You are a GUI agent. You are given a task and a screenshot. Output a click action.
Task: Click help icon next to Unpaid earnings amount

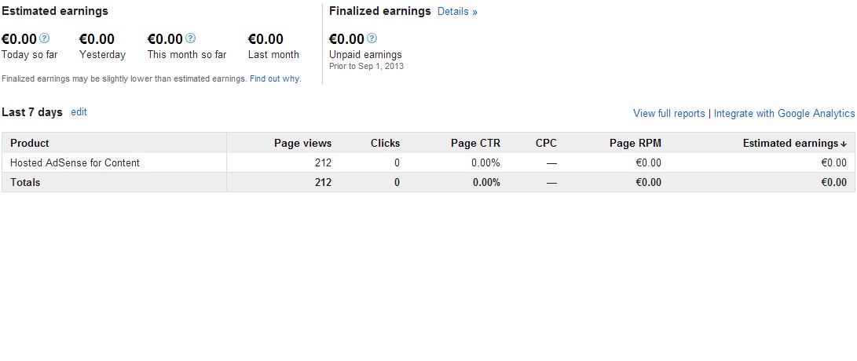[372, 38]
